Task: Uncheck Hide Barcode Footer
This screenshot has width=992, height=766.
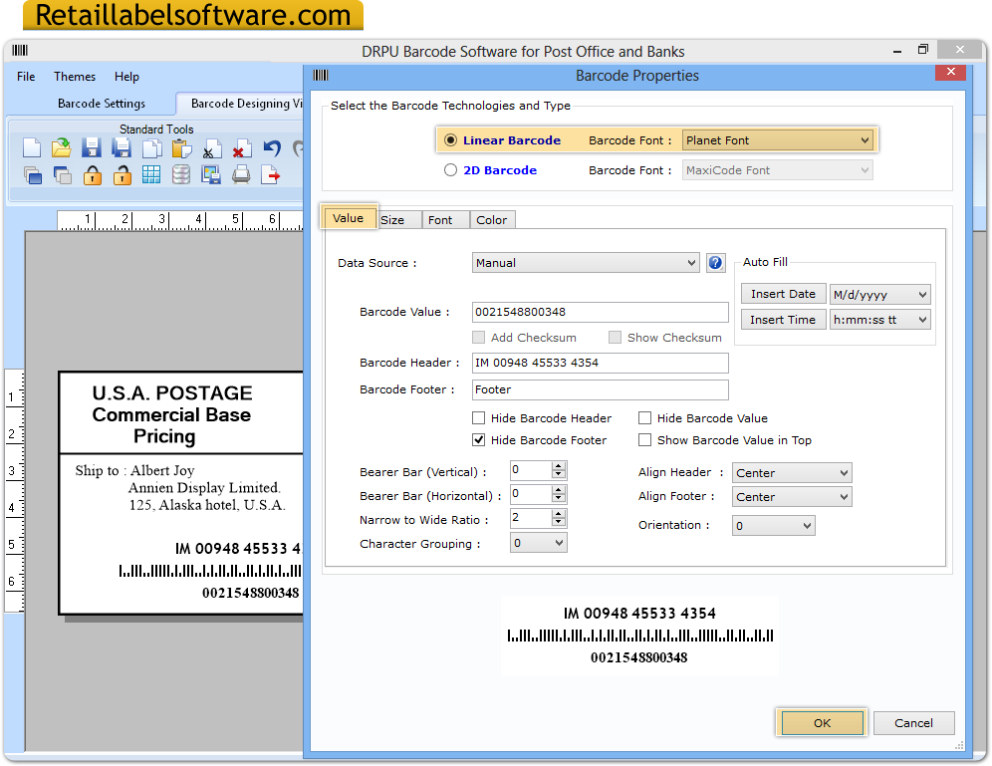Action: (479, 439)
